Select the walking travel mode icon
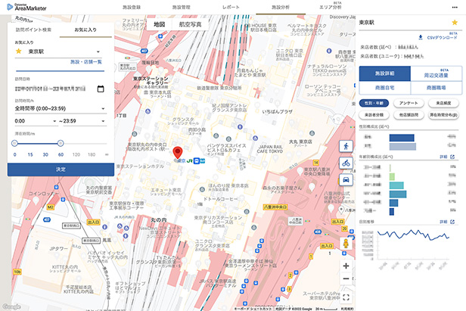 click(346, 146)
